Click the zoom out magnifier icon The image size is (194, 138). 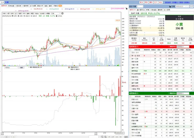(x=102, y=137)
